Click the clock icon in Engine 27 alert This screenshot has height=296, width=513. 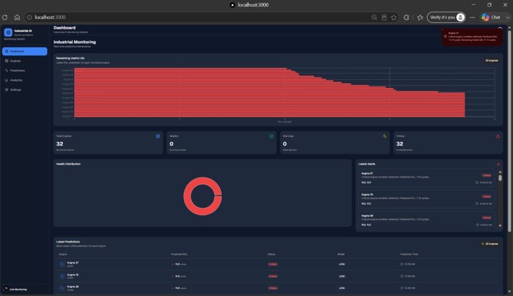(477, 183)
